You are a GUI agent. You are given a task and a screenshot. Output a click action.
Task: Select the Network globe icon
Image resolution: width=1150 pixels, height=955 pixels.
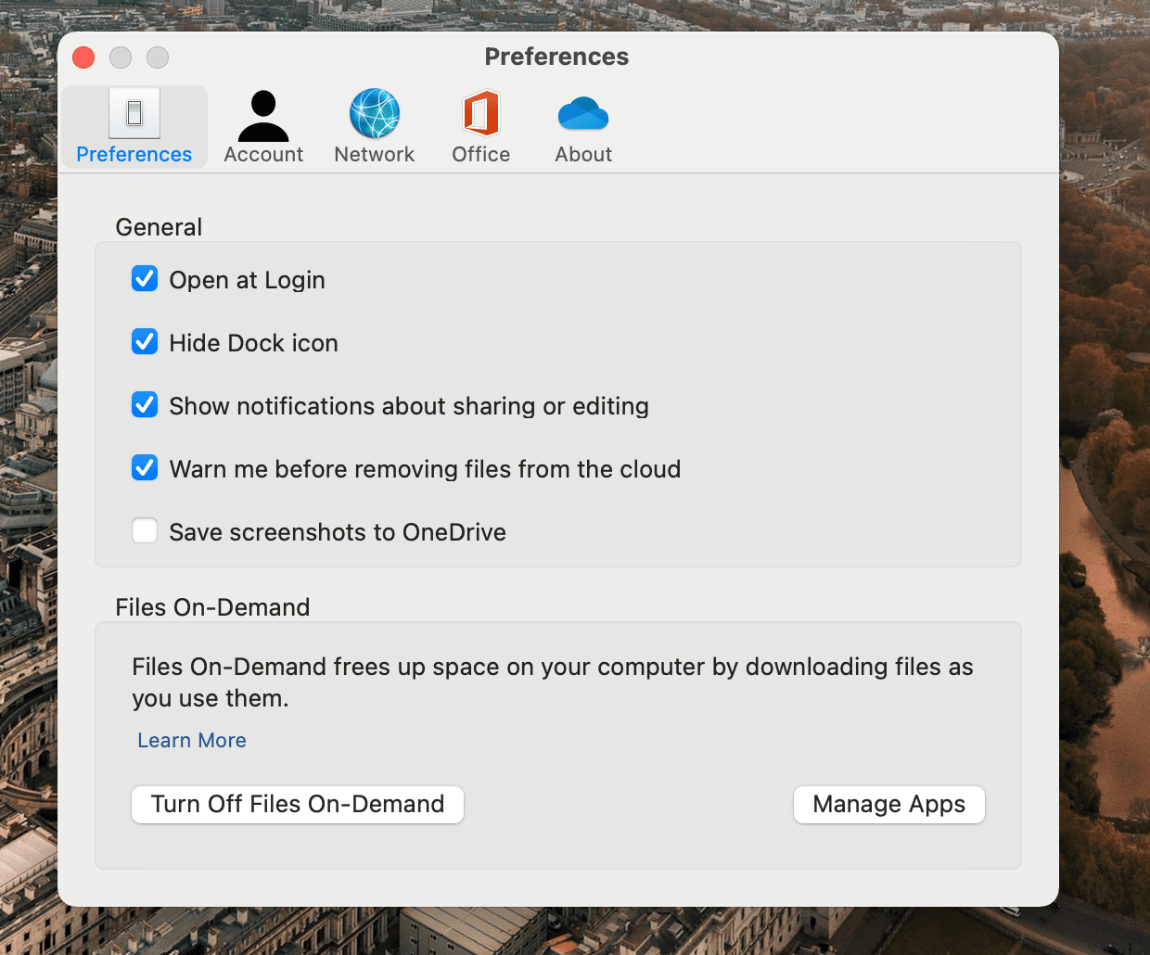pyautogui.click(x=375, y=113)
